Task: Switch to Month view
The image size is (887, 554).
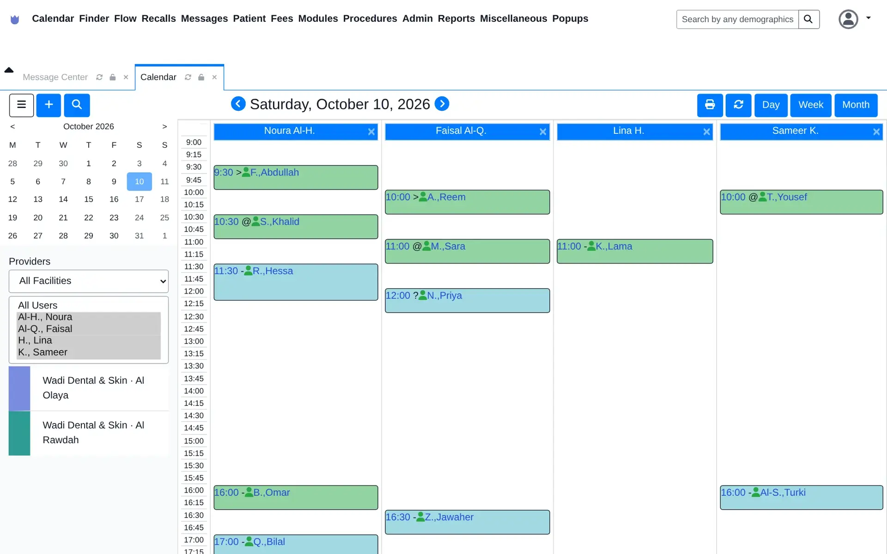Action: (x=856, y=105)
